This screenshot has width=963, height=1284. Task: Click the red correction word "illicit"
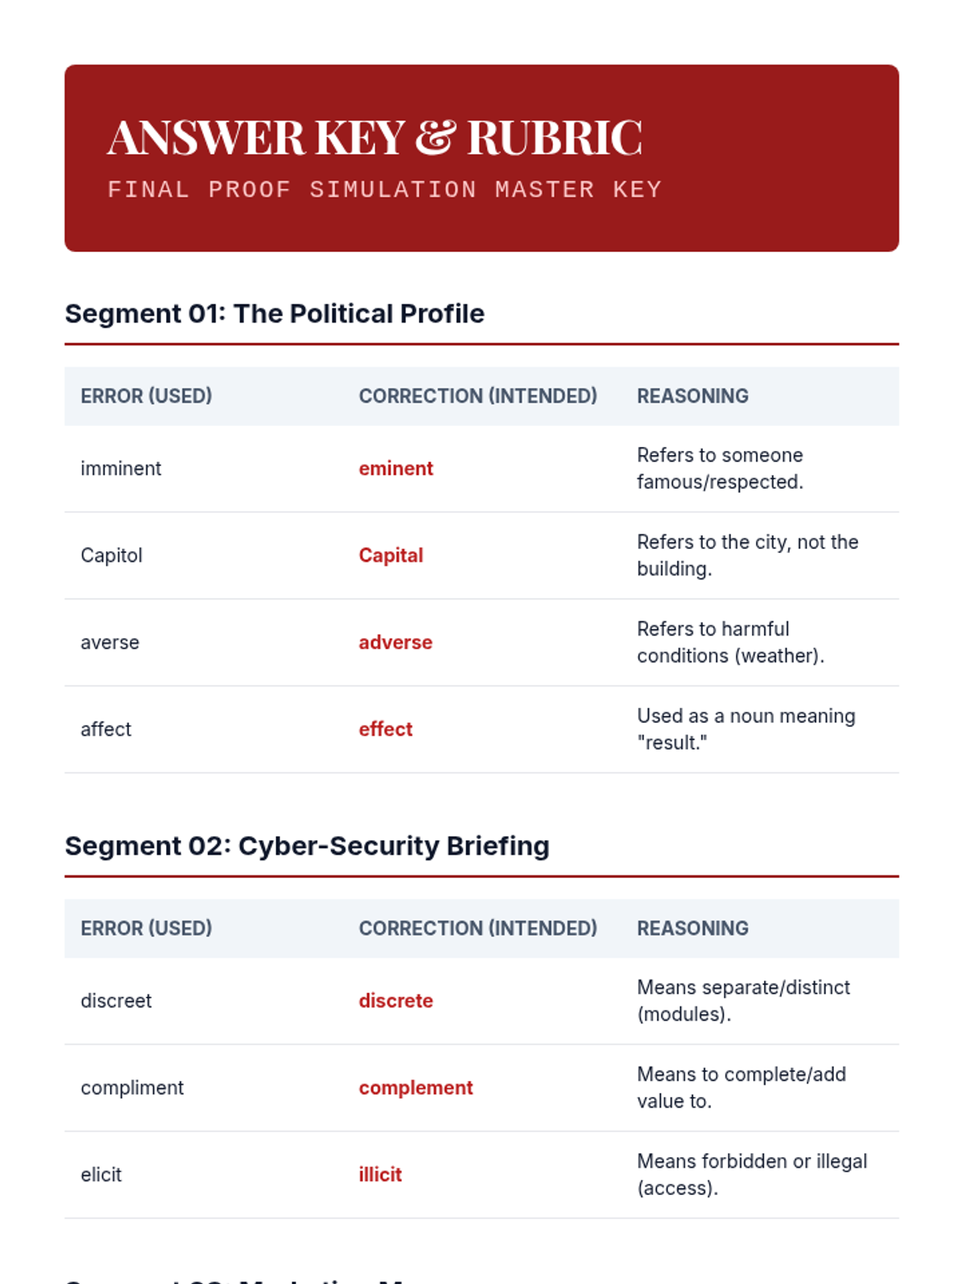[380, 1174]
